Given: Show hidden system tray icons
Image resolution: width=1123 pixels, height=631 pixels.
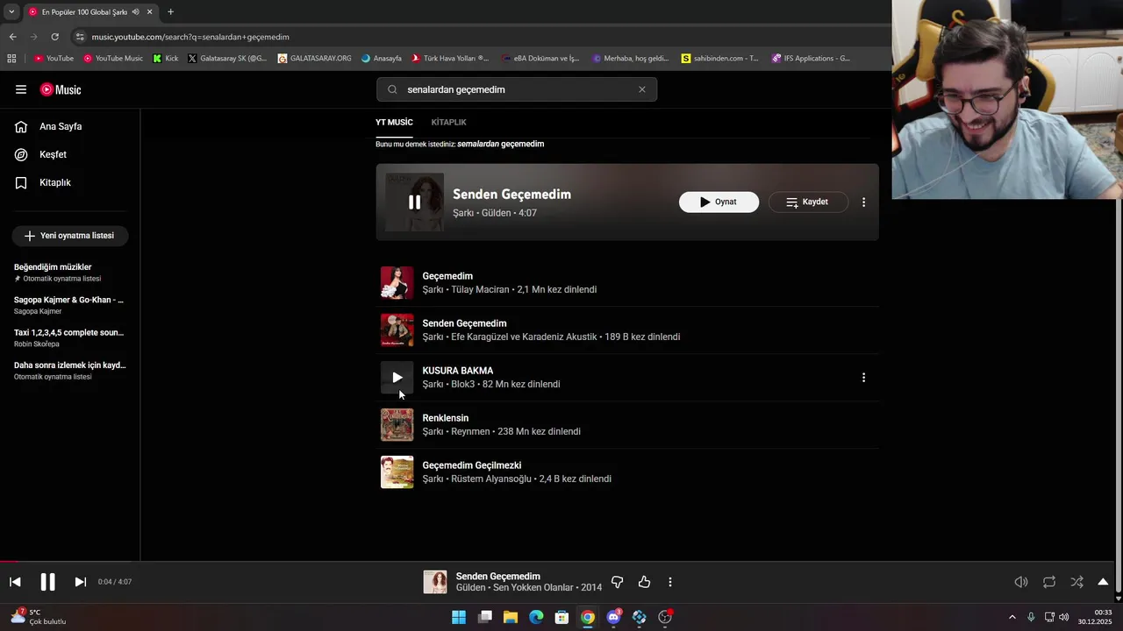Looking at the screenshot, I should coord(1012,617).
